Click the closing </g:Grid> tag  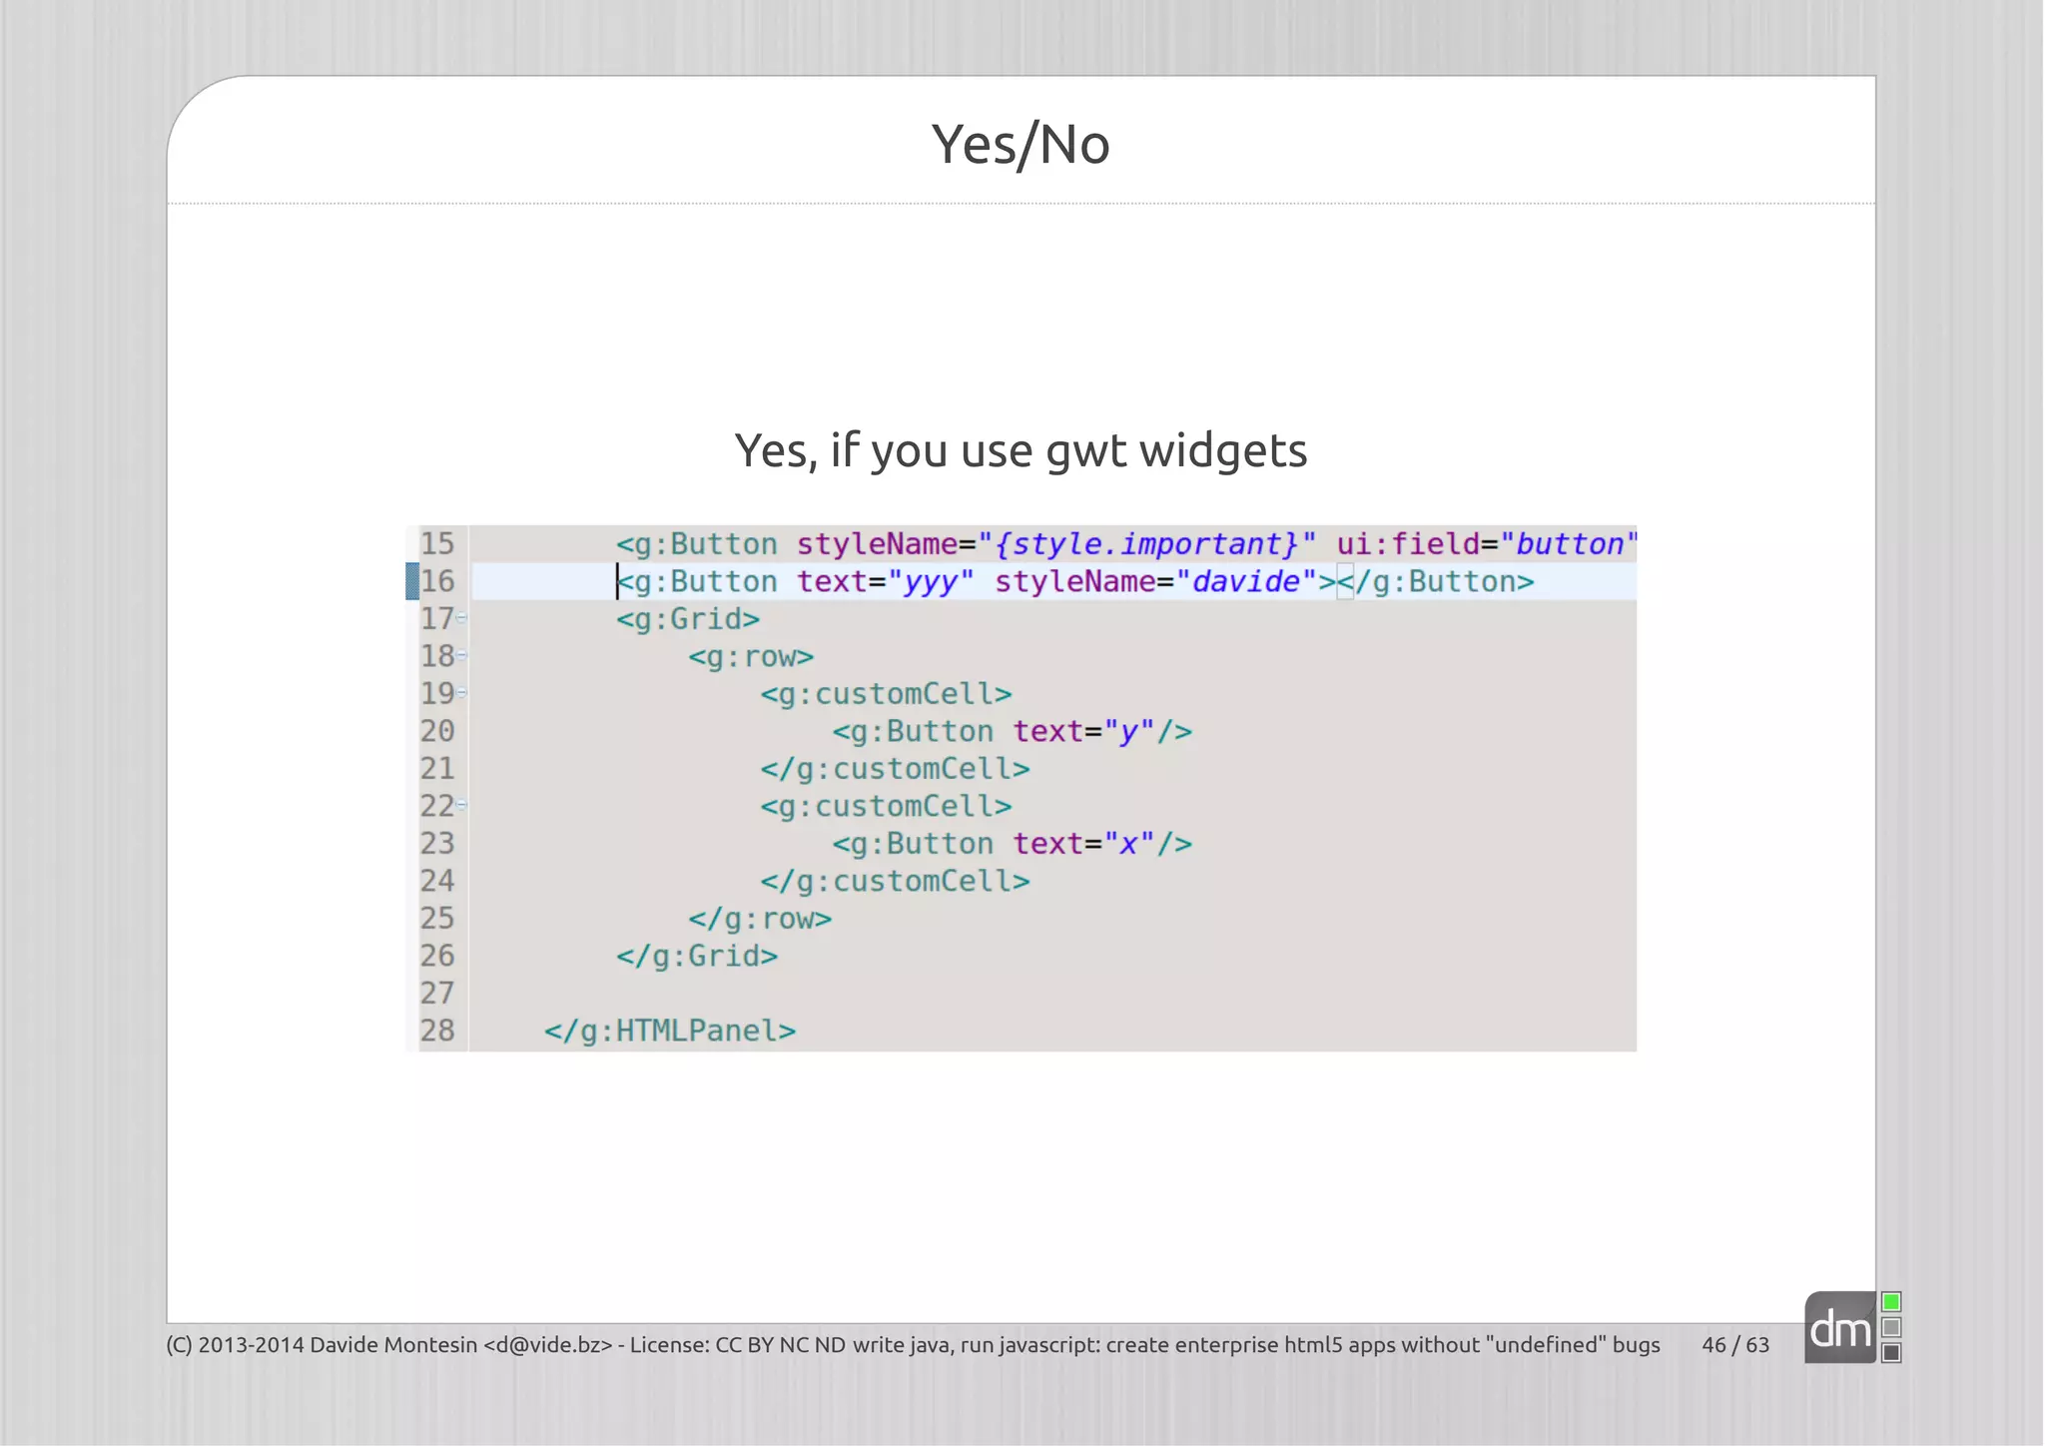coord(697,957)
